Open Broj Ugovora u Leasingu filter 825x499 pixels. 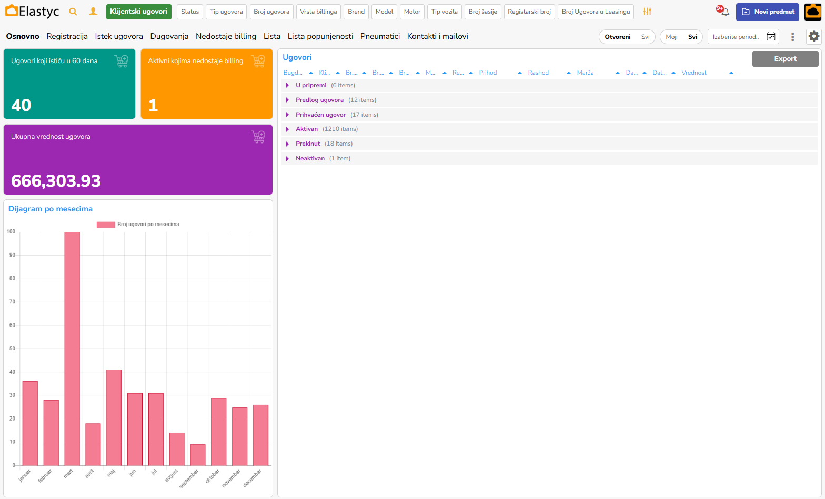coord(596,12)
